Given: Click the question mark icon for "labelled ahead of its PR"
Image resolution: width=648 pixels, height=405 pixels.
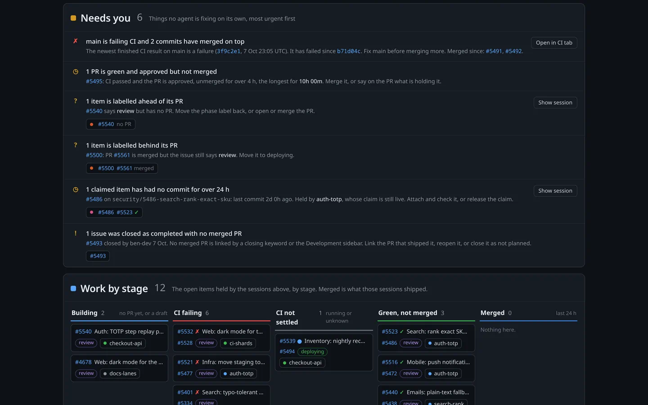Looking at the screenshot, I should (x=76, y=101).
